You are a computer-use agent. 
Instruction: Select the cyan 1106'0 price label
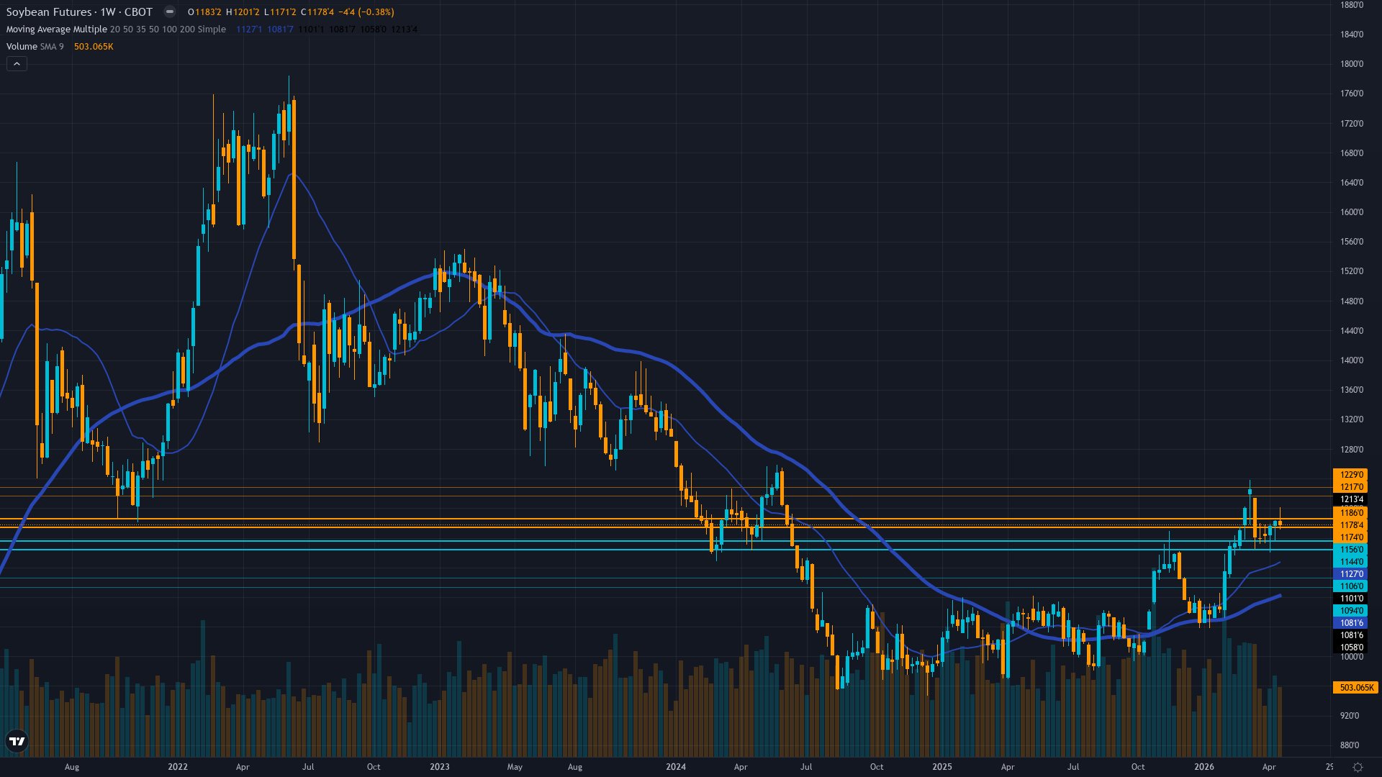coord(1350,586)
